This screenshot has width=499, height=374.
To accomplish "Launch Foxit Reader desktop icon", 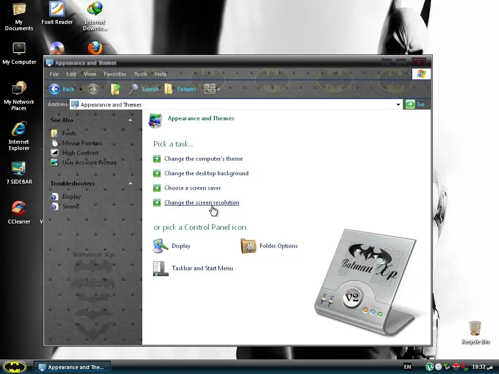I will tap(57, 13).
